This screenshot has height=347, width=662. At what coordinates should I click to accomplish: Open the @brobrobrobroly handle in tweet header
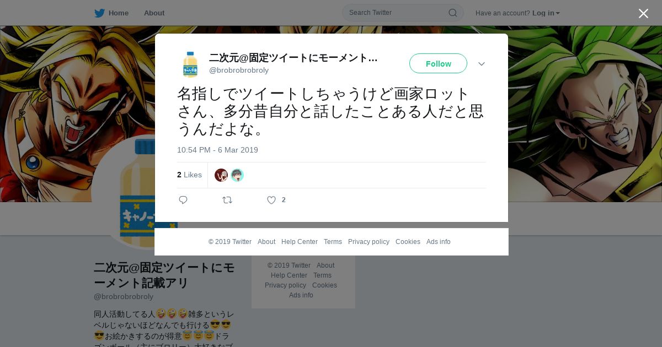coord(239,70)
